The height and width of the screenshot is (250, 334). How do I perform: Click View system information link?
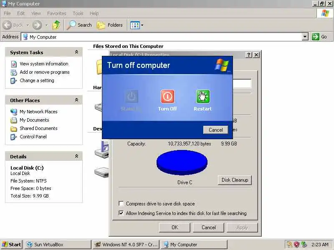coord(44,64)
